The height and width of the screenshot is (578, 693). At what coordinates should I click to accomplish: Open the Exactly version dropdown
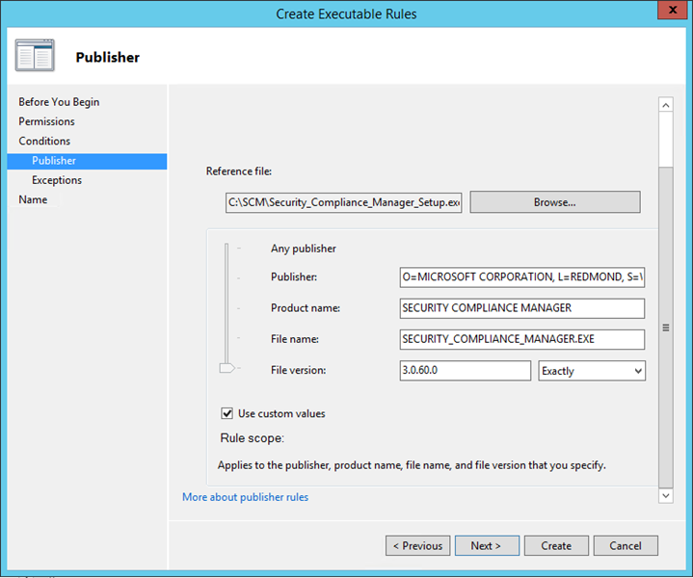(592, 371)
